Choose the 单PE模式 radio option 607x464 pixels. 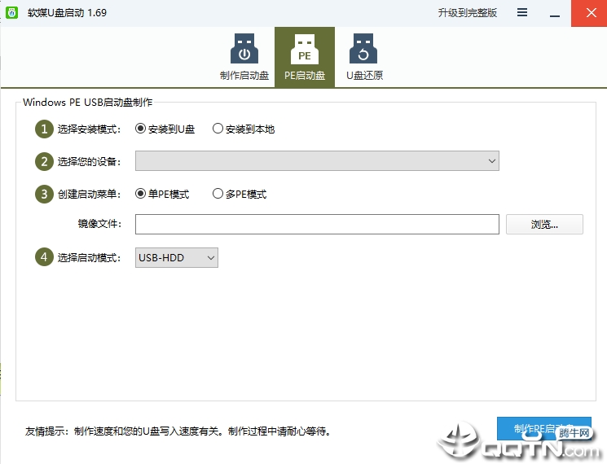pyautogui.click(x=141, y=194)
